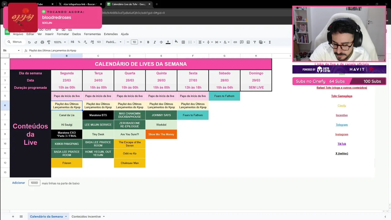
Task: Open horizontal align dropdown
Action: pos(201,42)
